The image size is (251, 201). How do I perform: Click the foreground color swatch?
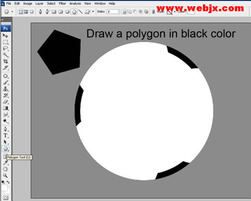tap(5, 187)
